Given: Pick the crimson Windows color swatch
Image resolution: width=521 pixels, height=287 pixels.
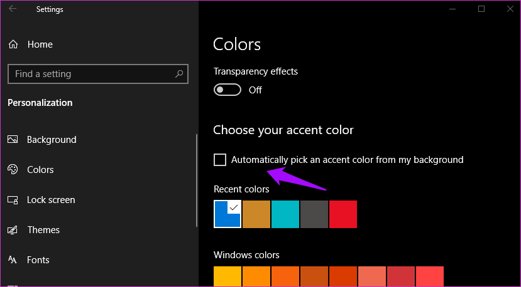Looking at the screenshot, I should pyautogui.click(x=401, y=276).
